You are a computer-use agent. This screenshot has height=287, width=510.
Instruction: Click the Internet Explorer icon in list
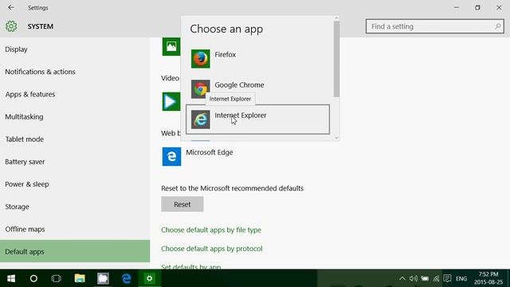pos(200,120)
